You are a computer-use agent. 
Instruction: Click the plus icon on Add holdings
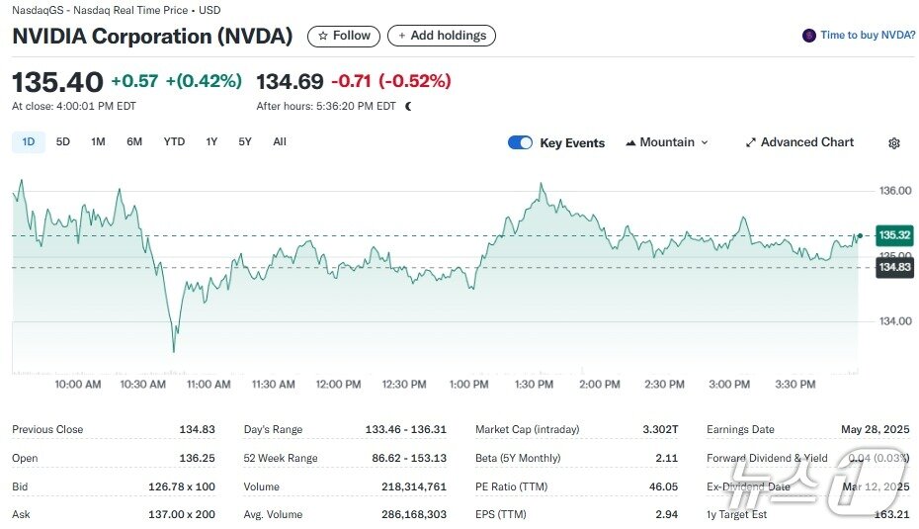(401, 36)
